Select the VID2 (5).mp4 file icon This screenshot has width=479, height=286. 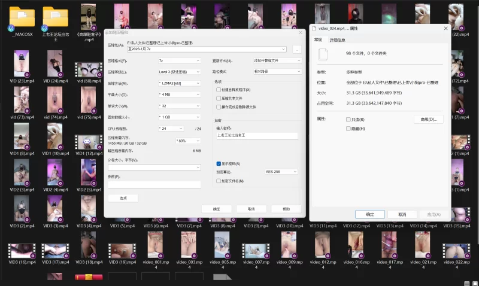(x=89, y=172)
